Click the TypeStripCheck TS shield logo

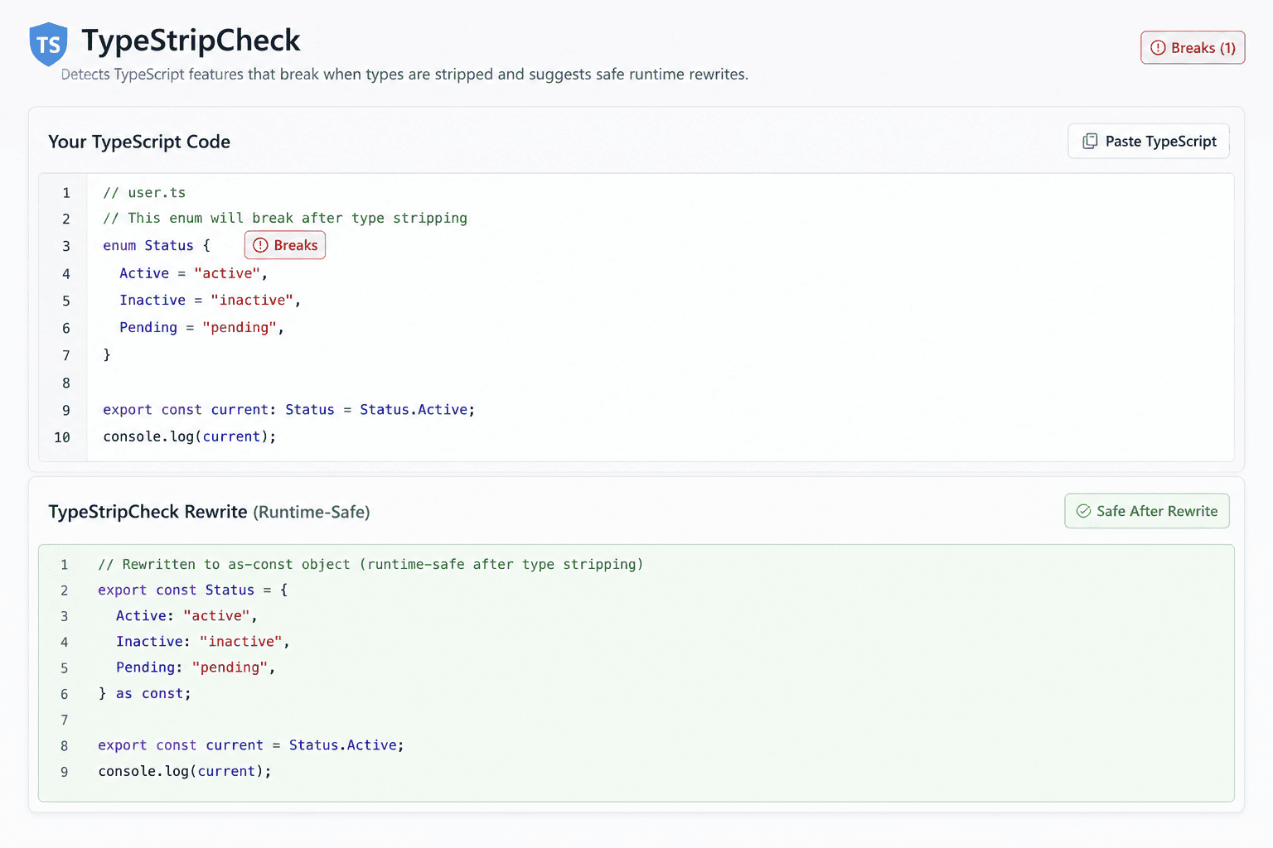pos(48,44)
